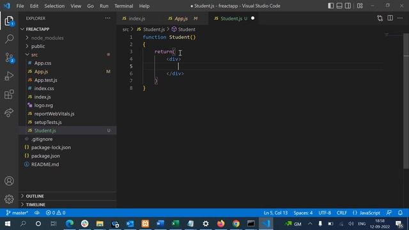Open notifications bell in status bar
Screen dimensions: 409x230
click(x=401, y=213)
